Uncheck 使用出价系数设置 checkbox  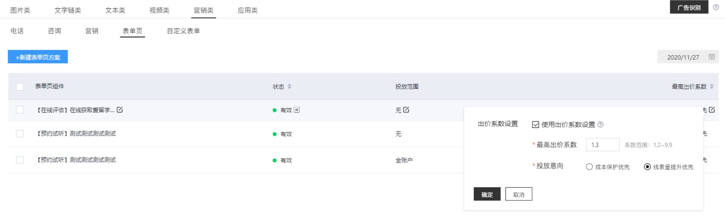(536, 124)
